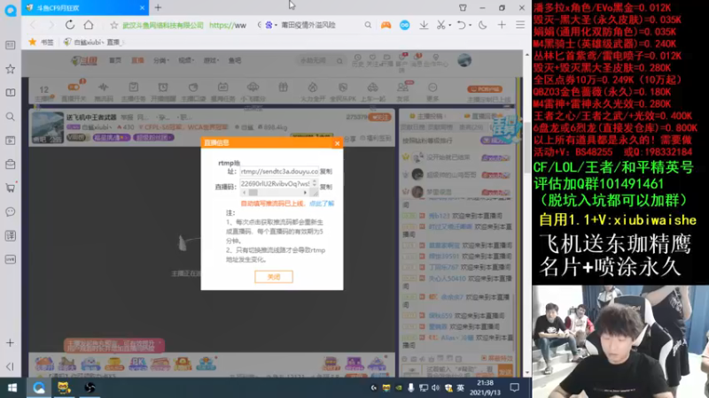Copy the rtmp address with 复制
The width and height of the screenshot is (709, 398).
click(325, 172)
